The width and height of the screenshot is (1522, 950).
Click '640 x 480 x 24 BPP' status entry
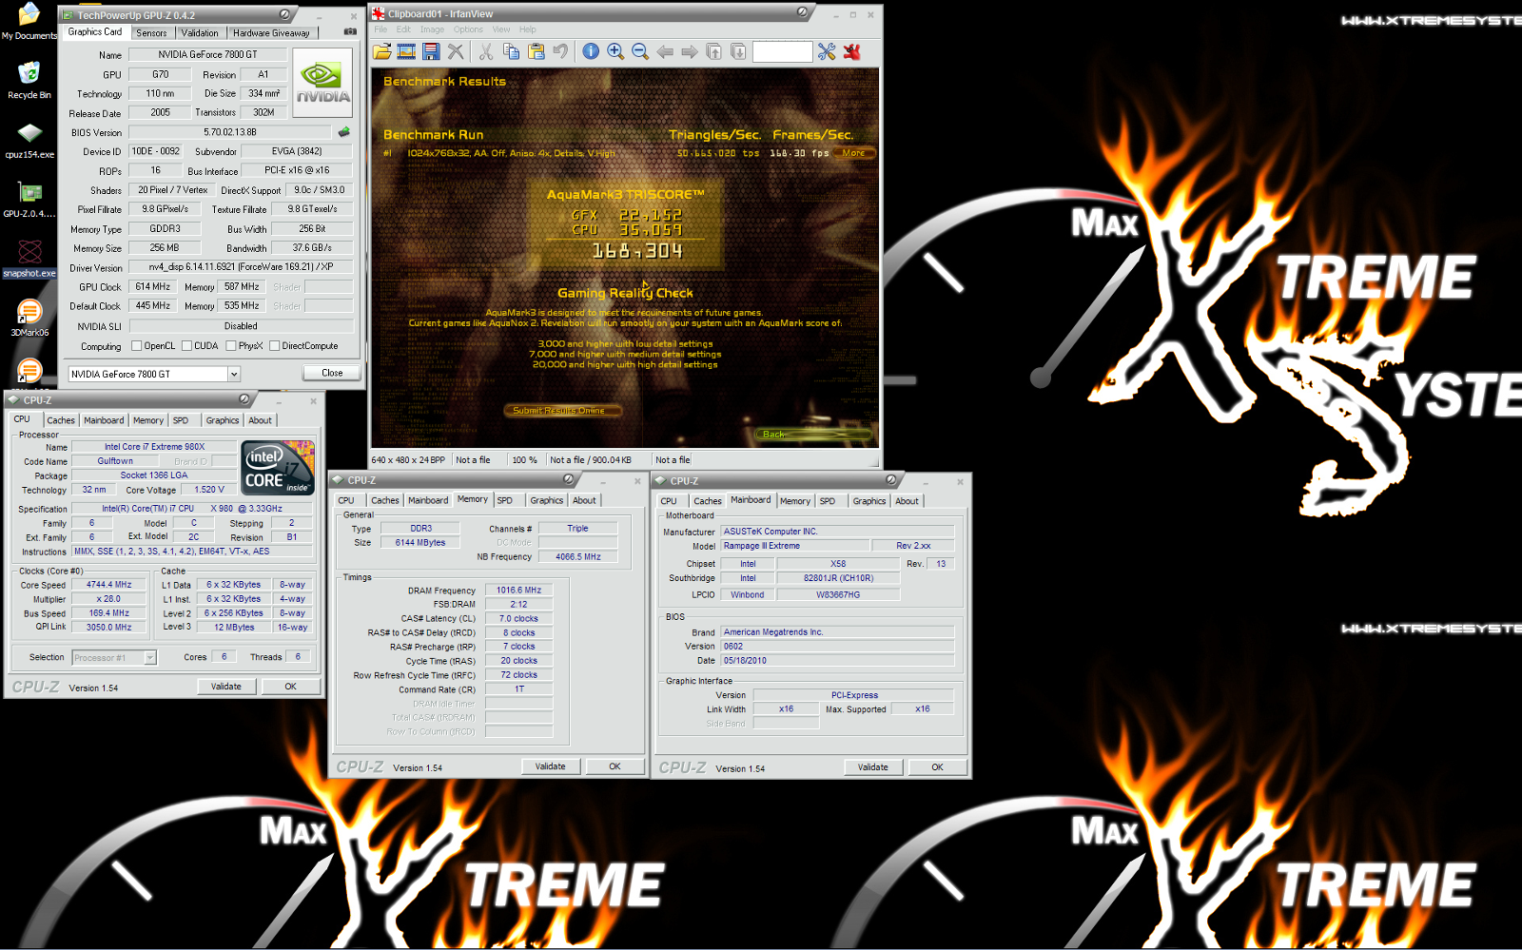click(x=408, y=459)
